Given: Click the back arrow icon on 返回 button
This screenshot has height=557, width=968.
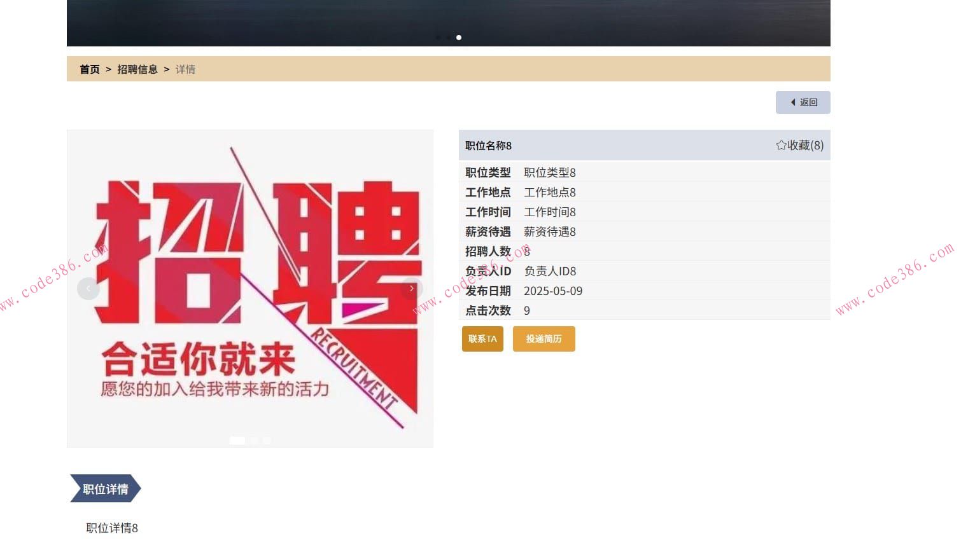Looking at the screenshot, I should pos(792,102).
